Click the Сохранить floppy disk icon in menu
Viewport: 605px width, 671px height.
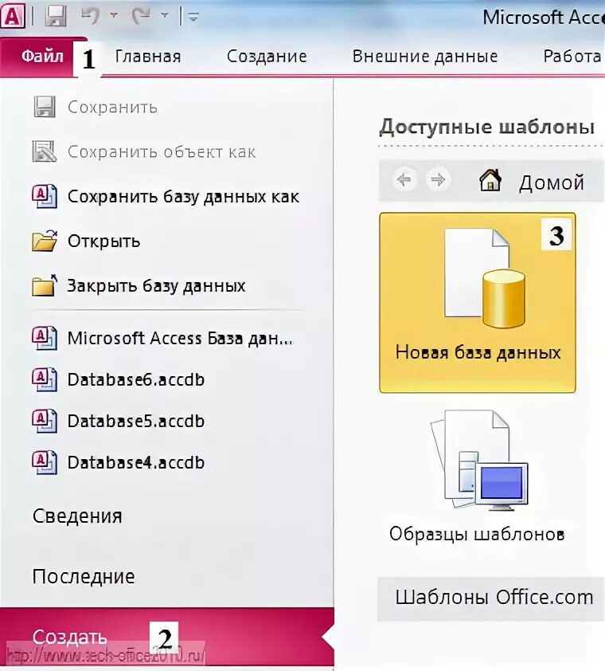pos(45,107)
